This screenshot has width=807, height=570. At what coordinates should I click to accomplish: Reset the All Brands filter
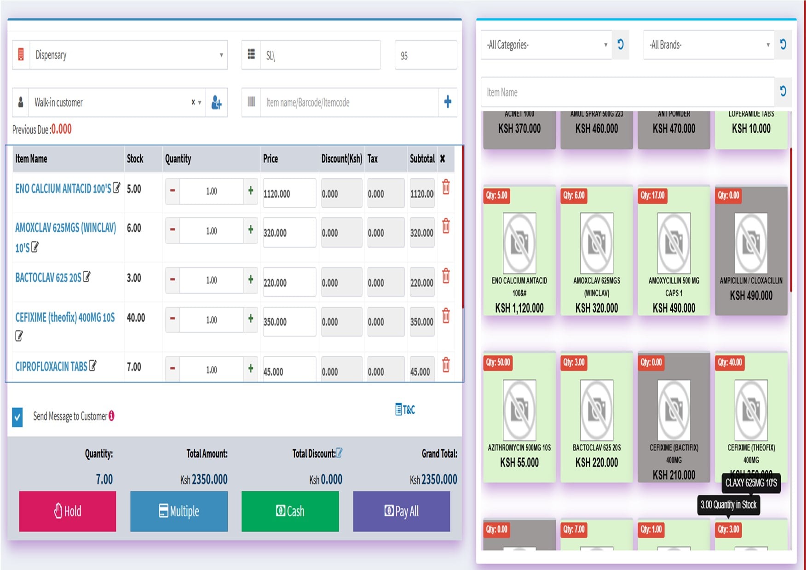(x=783, y=45)
